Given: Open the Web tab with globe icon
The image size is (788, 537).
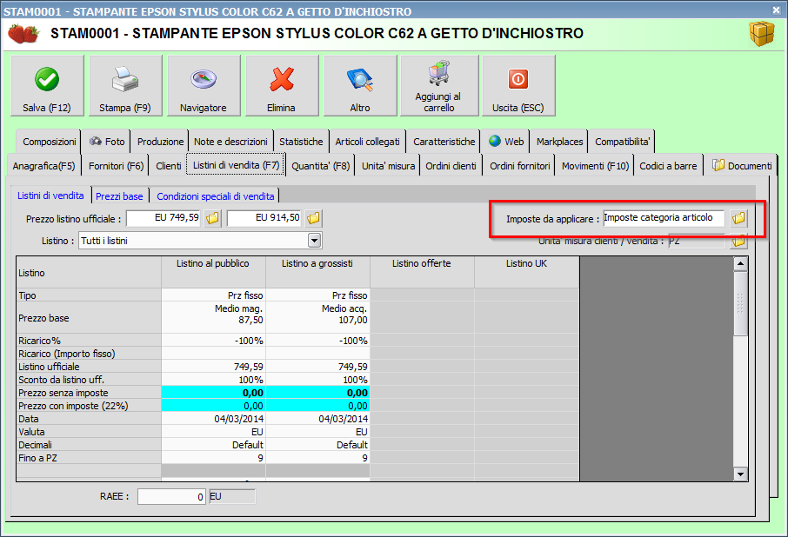Looking at the screenshot, I should (506, 142).
